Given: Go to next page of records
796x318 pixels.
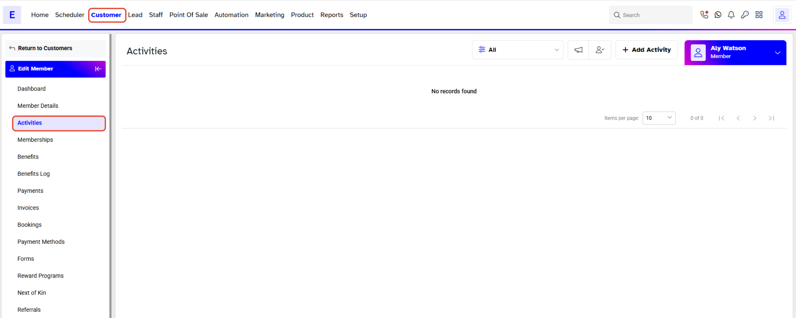Looking at the screenshot, I should [755, 118].
